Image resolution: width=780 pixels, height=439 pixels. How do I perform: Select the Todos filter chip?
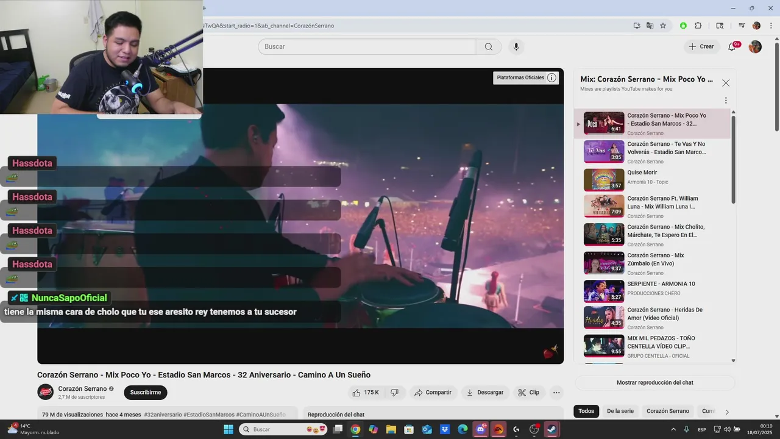tap(586, 412)
